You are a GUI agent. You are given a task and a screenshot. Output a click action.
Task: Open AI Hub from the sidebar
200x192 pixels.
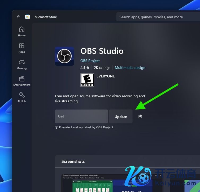pyautogui.click(x=22, y=97)
